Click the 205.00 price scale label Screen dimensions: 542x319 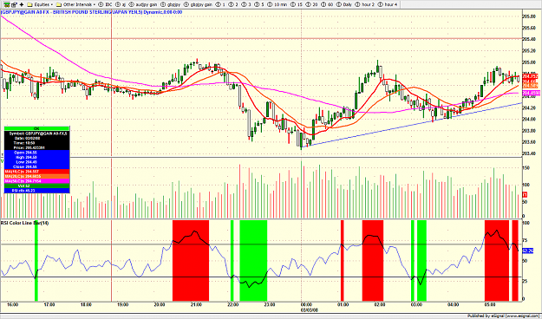529,62
